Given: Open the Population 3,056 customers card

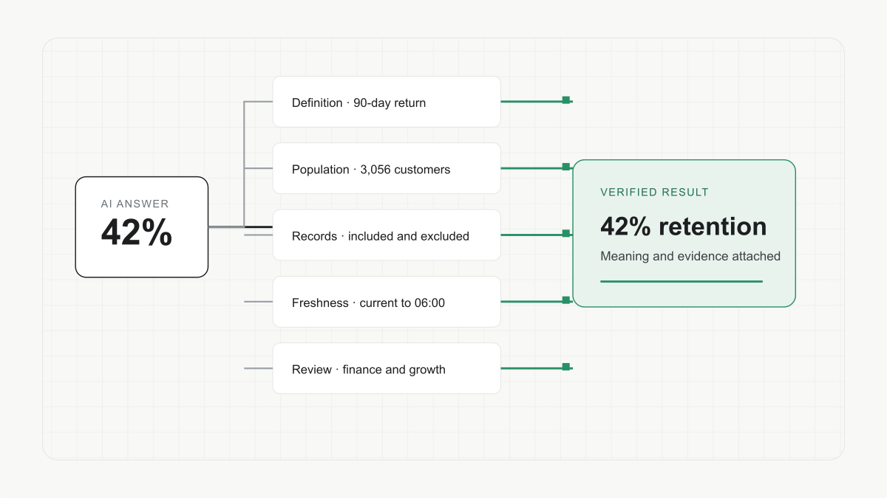Looking at the screenshot, I should (387, 168).
